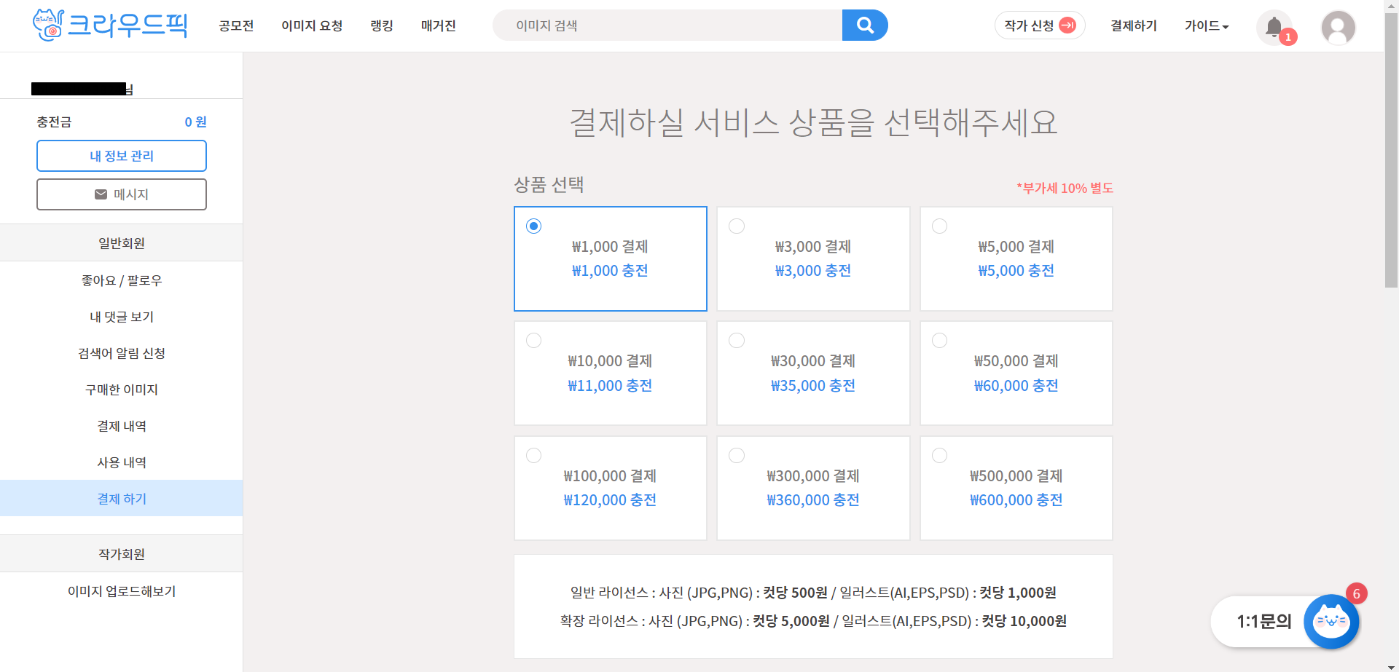1399x672 pixels.
Task: Click the search magnifier icon
Action: [x=864, y=25]
